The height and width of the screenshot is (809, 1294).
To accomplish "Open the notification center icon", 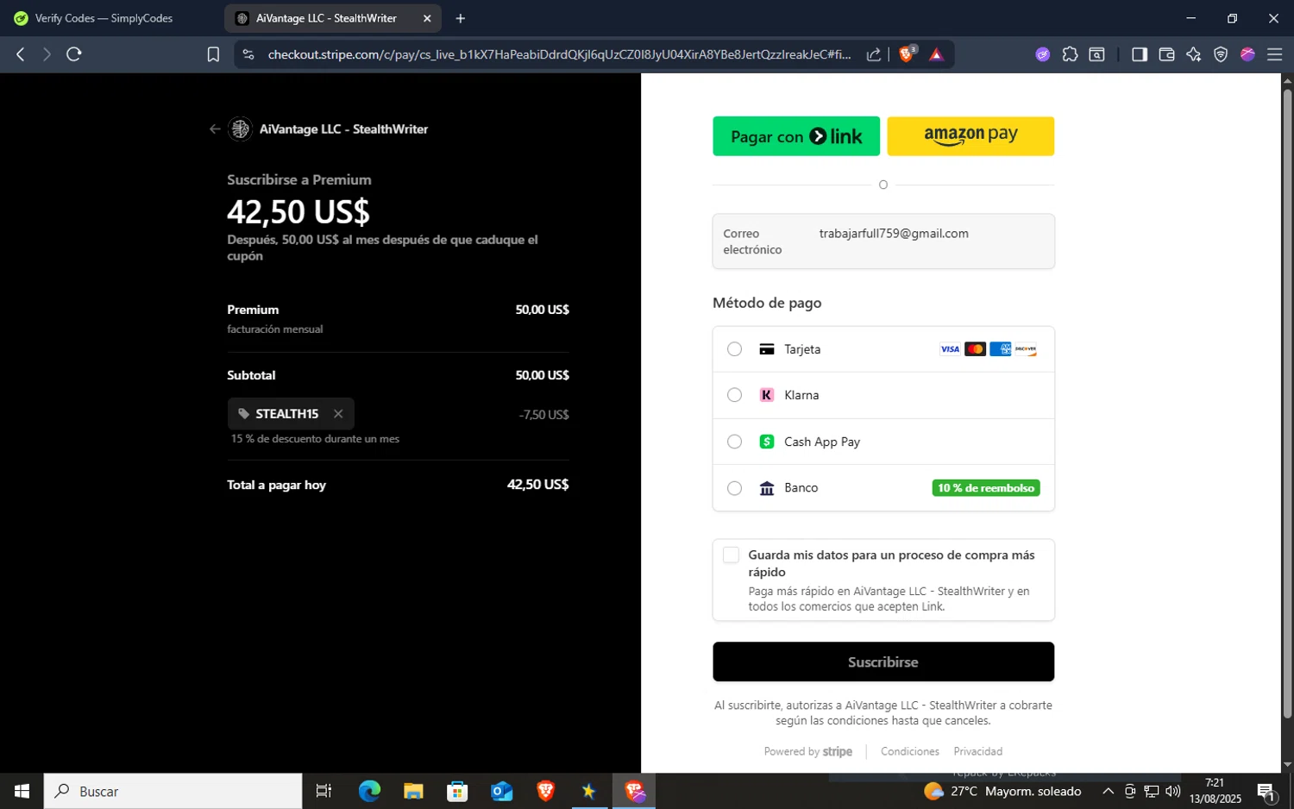I will click(x=1266, y=791).
